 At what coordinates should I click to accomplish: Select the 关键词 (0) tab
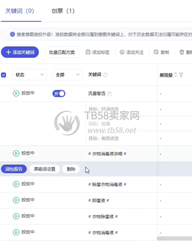point(20,11)
